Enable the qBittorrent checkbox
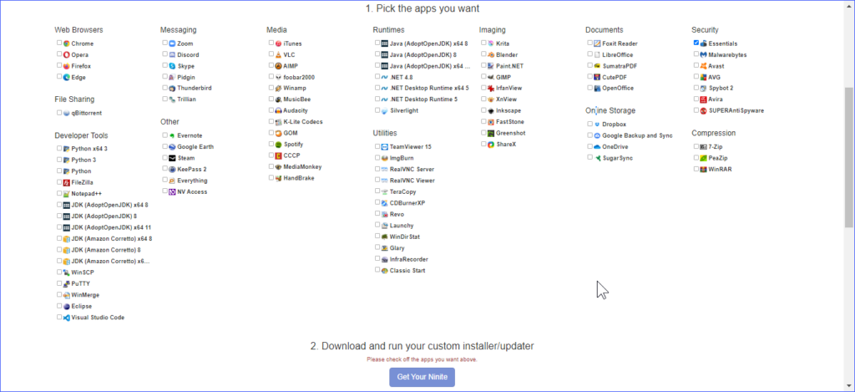 pyautogui.click(x=59, y=113)
